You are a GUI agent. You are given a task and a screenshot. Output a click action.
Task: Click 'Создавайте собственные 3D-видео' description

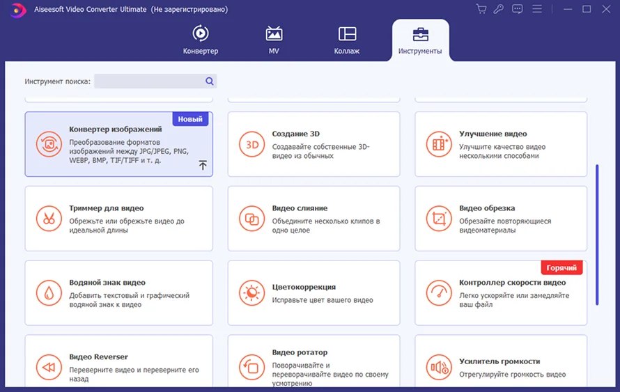(x=320, y=151)
